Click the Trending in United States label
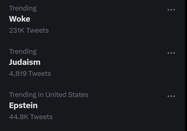 [49, 95]
